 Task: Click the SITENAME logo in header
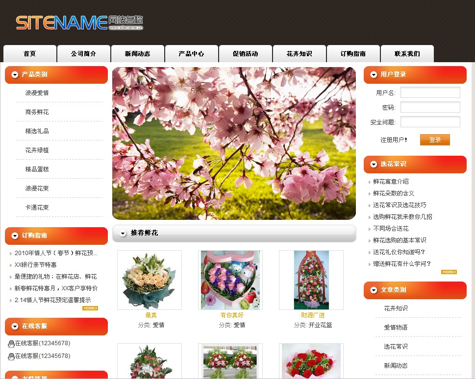click(x=79, y=23)
